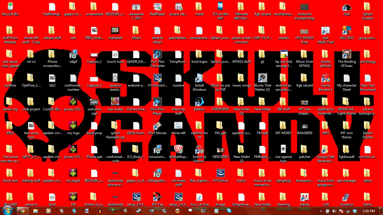This screenshot has width=383, height=215.
Task: Open Steam from the taskbar
Action: click(x=139, y=211)
